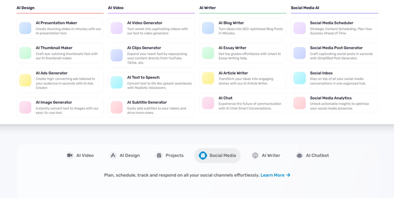Screen dimensions: 394x198
Task: Open AI Clips Generator card
Action: click(x=144, y=48)
